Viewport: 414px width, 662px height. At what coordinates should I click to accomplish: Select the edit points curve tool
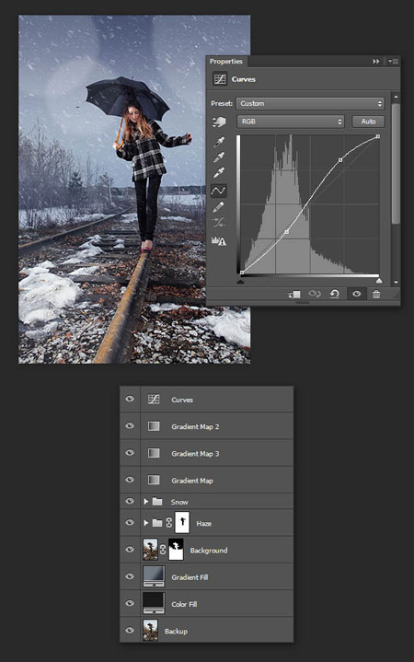coord(219,191)
